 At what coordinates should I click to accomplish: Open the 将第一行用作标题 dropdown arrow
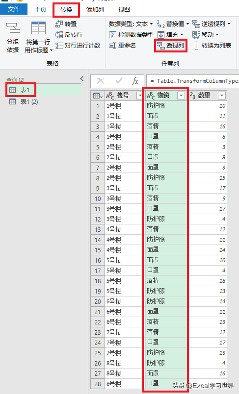click(52, 50)
